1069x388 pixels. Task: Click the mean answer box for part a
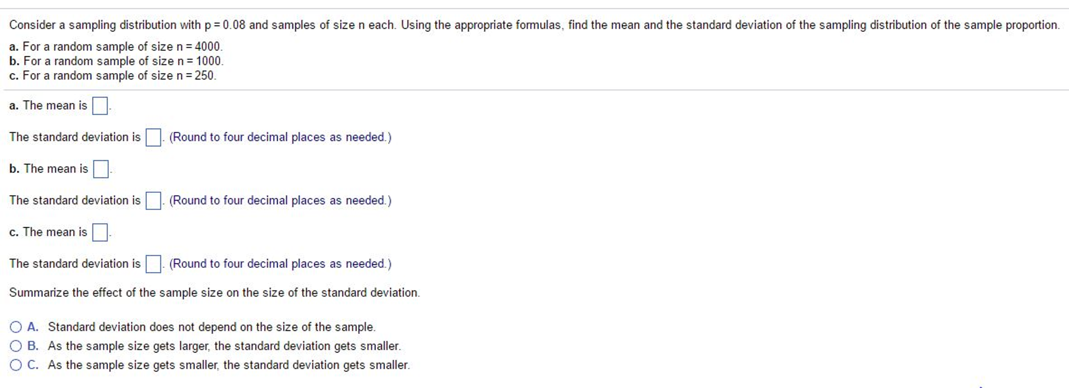pos(99,107)
